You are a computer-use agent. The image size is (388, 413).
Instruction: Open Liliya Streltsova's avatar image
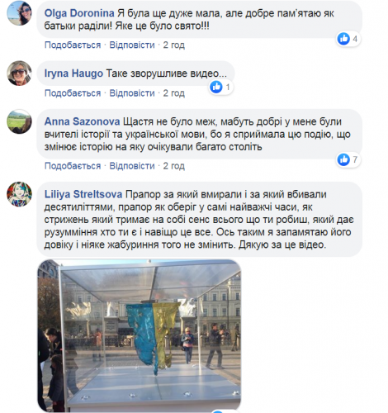point(19,194)
